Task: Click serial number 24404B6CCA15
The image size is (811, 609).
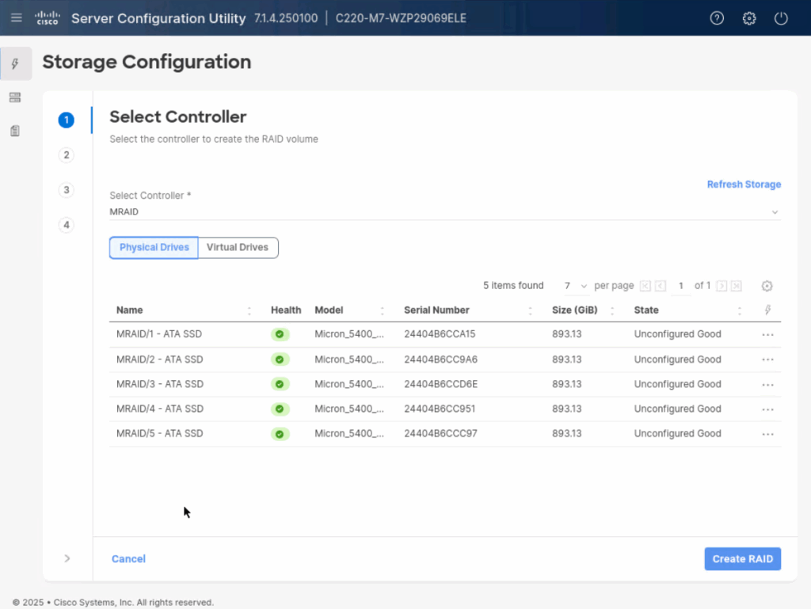Action: 440,334
